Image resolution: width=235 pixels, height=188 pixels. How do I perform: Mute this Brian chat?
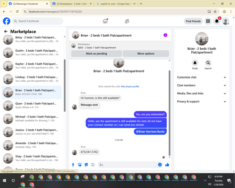195,63
